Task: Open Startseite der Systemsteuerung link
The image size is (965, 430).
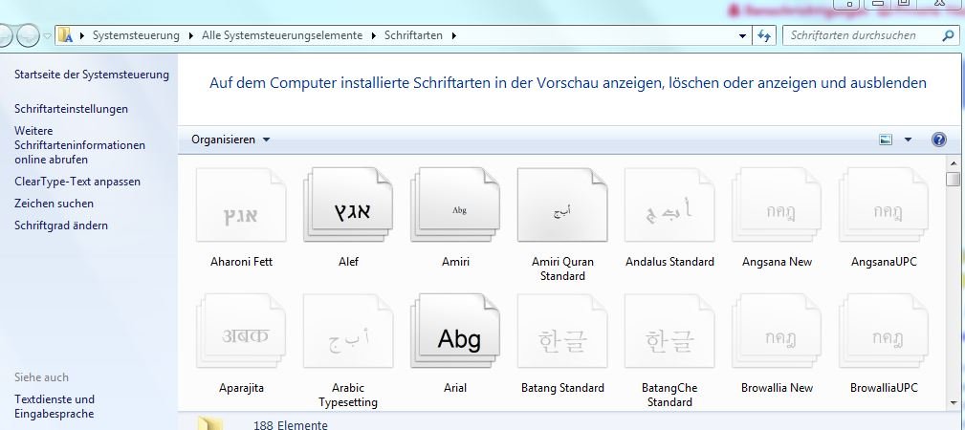Action: click(x=92, y=75)
